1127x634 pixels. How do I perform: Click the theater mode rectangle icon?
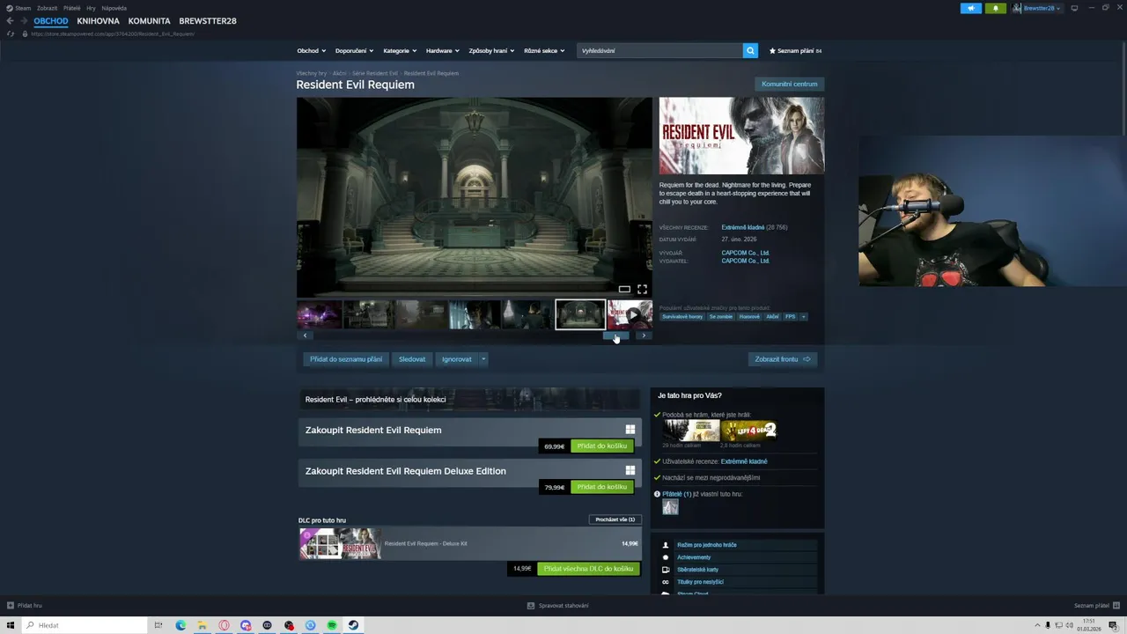(x=624, y=289)
